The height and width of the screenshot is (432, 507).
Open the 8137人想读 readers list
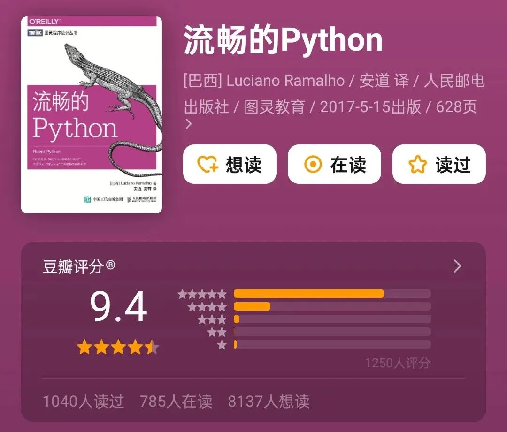[269, 402]
